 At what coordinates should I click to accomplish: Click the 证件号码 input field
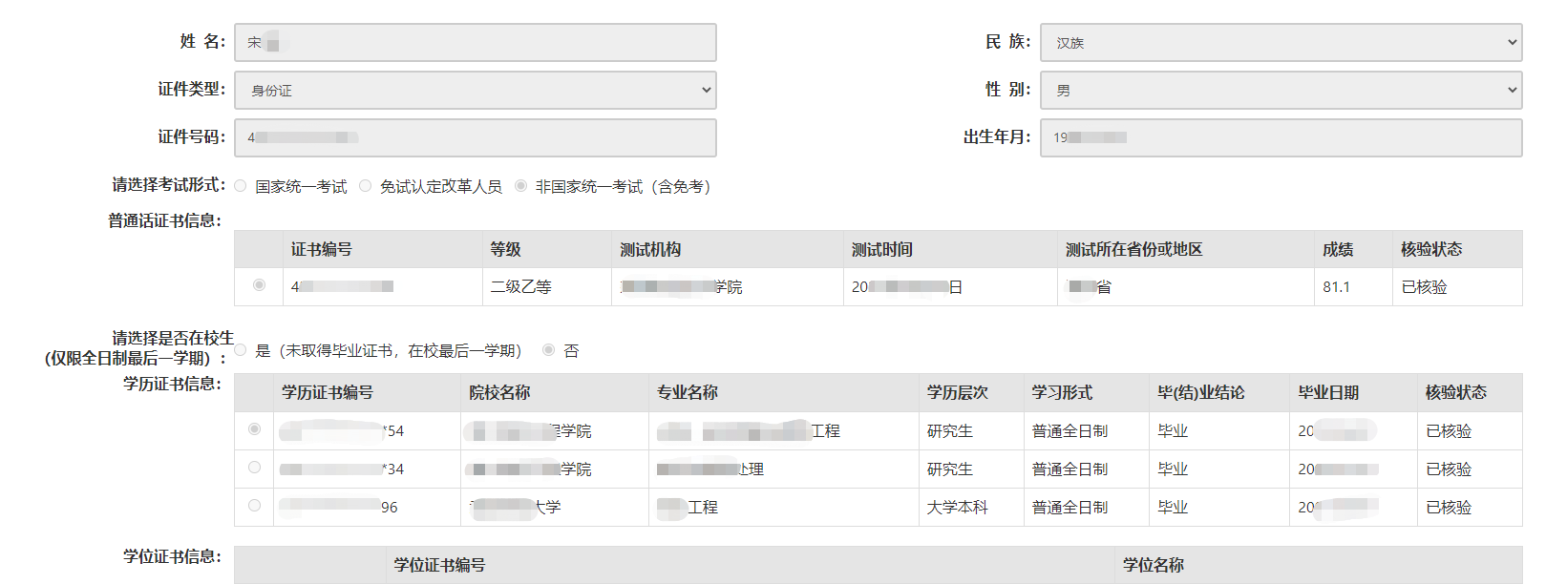(475, 137)
